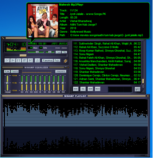Click the Play button
The width and height of the screenshot is (153, 158).
pyautogui.click(x=13, y=61)
